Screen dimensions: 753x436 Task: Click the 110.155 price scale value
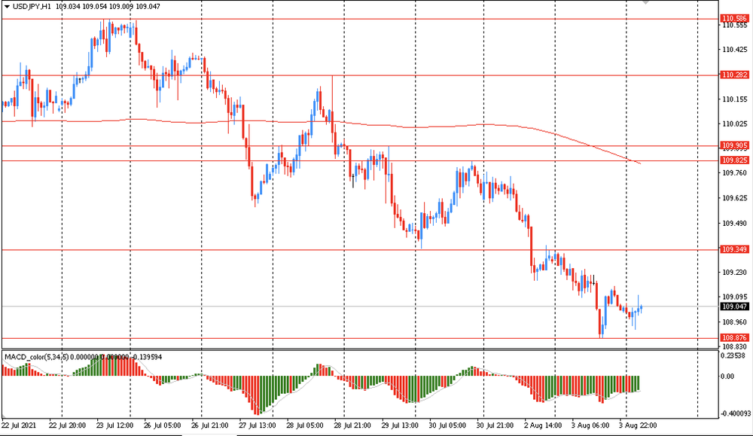(735, 99)
